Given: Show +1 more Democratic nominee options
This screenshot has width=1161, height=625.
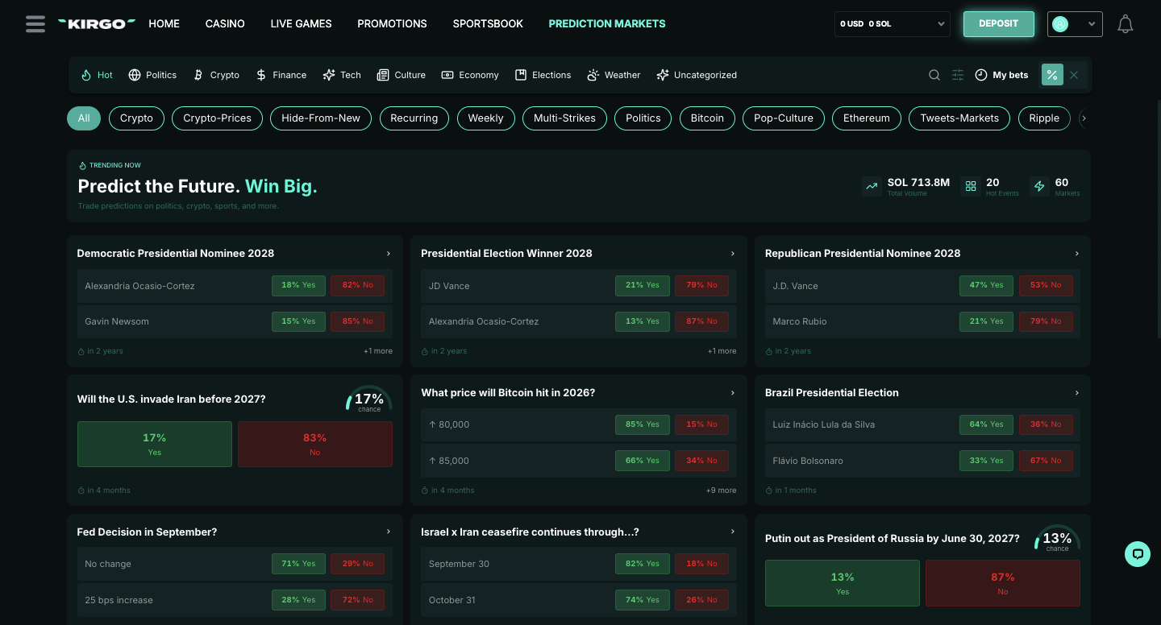Looking at the screenshot, I should (377, 351).
